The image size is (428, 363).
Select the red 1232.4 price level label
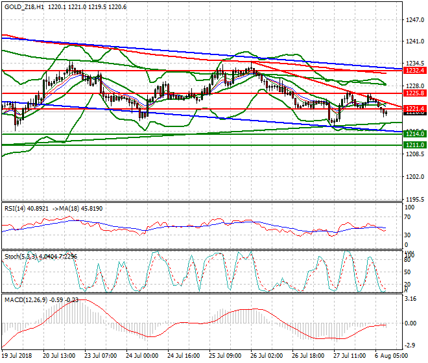(414, 71)
